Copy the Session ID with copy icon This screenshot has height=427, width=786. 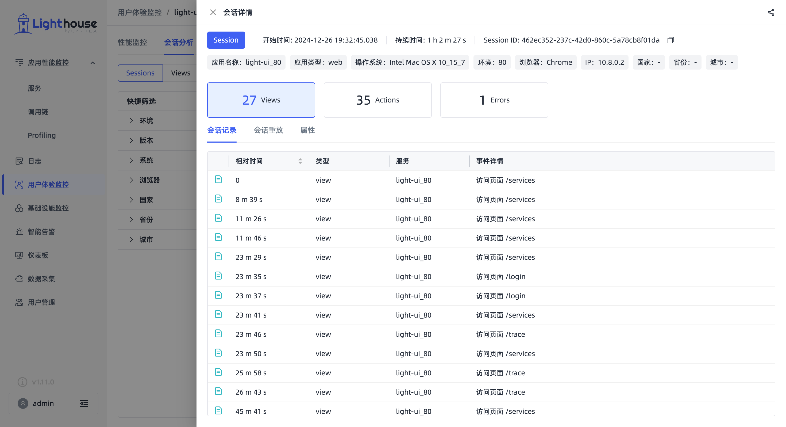tap(670, 40)
